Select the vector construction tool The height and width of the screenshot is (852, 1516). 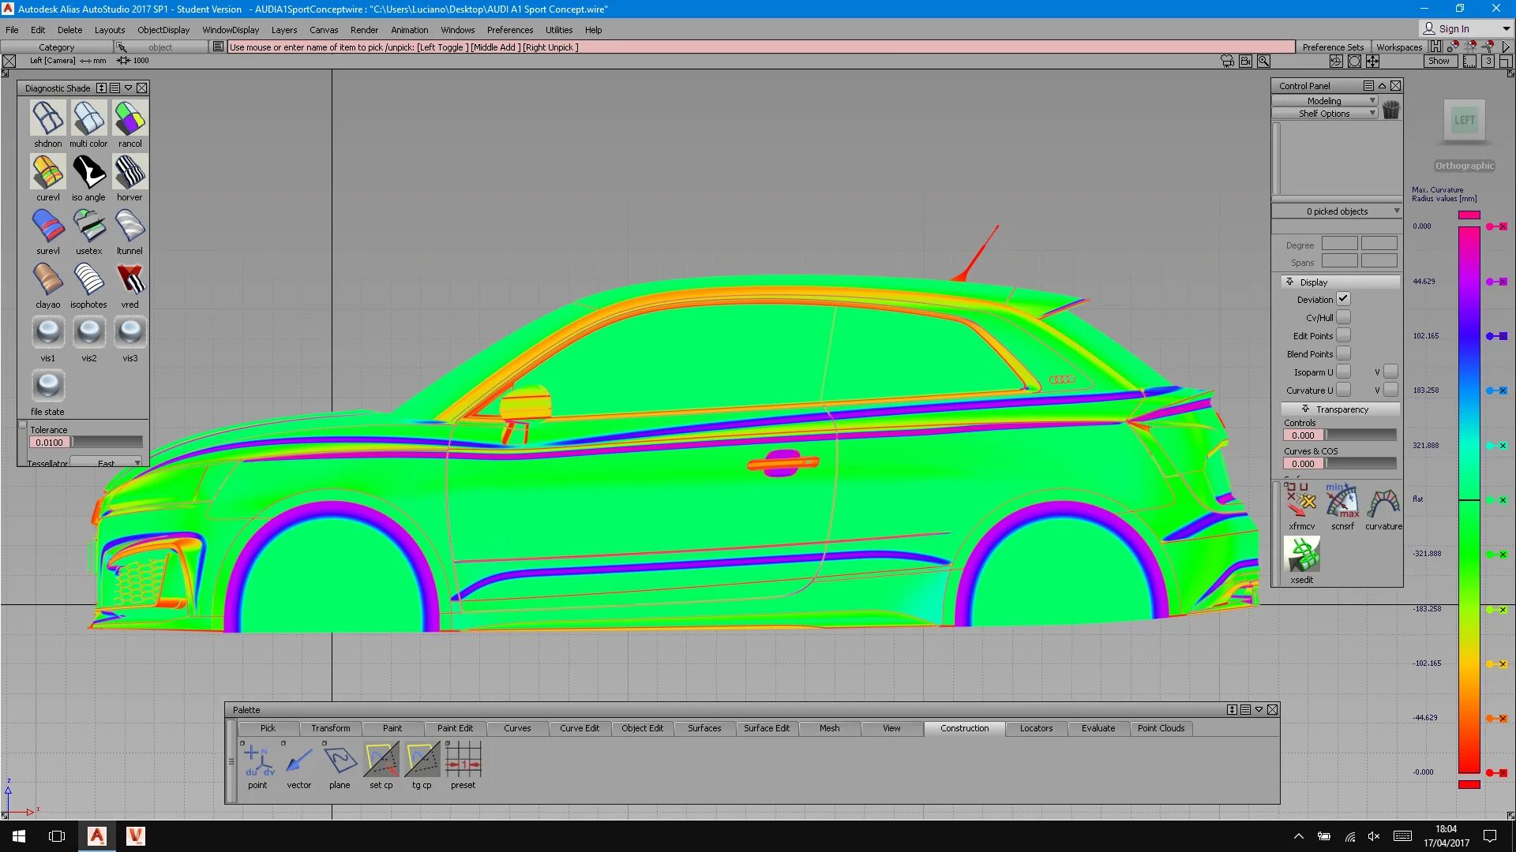point(298,760)
